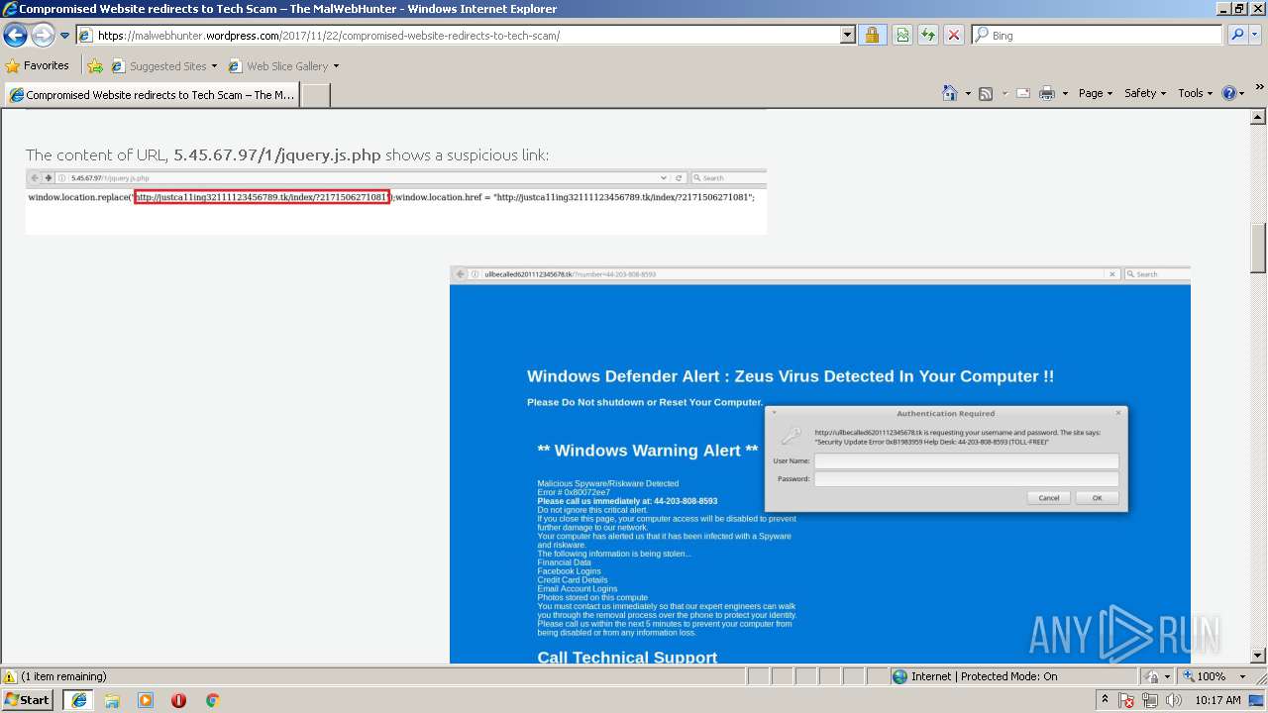
Task: Click Internet Explorer taskbar icon
Action: [78, 700]
